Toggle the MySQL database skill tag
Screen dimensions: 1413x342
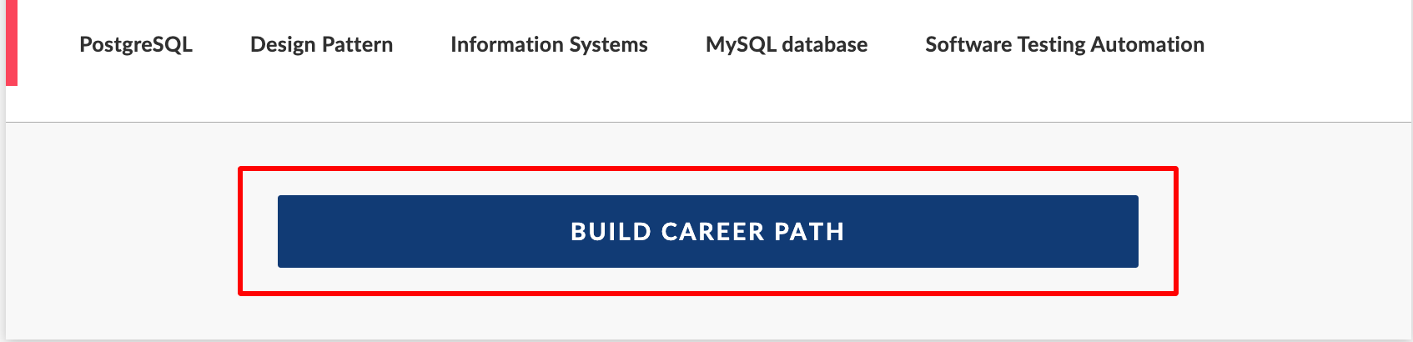pyautogui.click(x=787, y=45)
